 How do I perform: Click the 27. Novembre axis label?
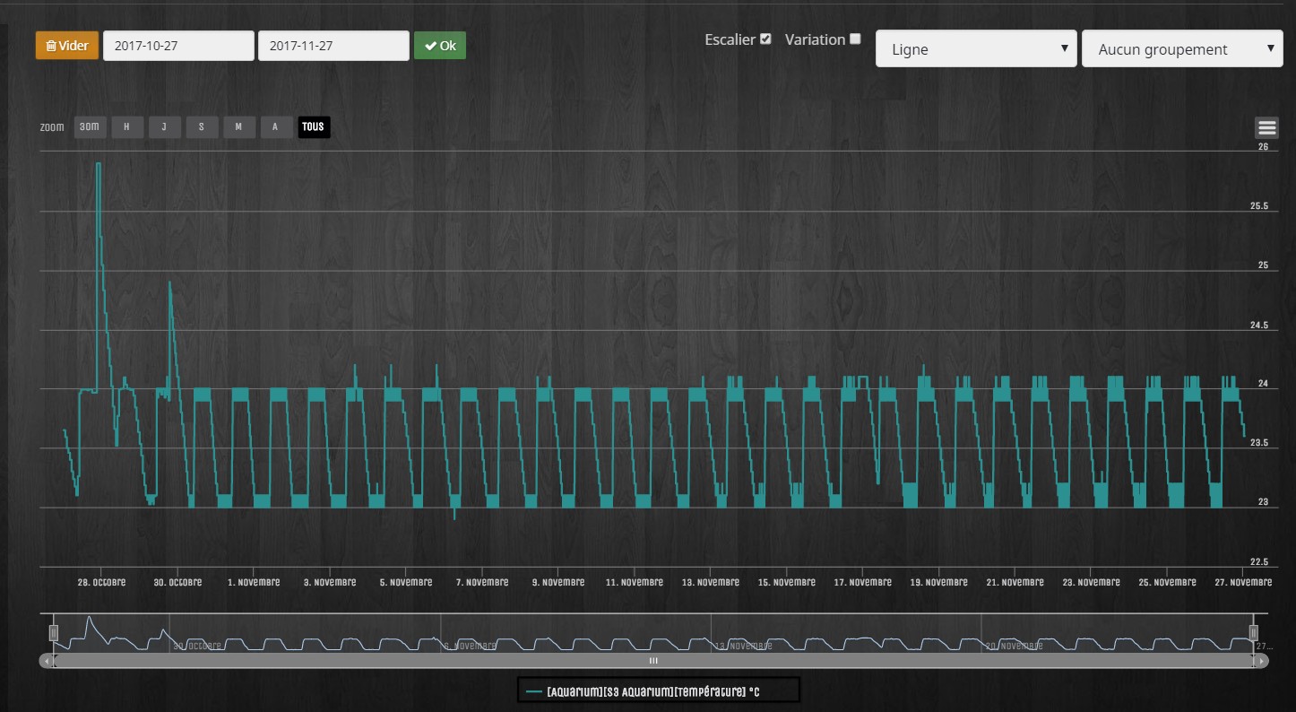(x=1243, y=583)
